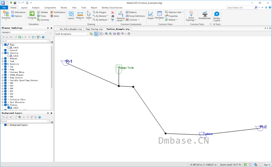Select the Pan hand tool
This screenshot has width=272, height=167.
coord(129,34)
